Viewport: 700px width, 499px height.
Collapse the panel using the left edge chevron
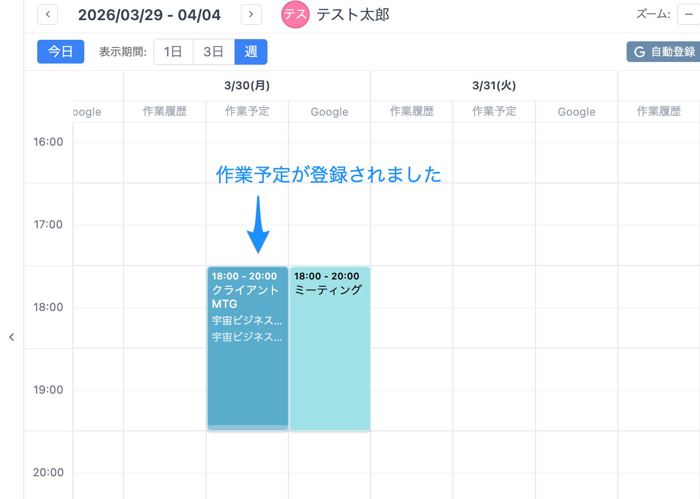(x=11, y=337)
